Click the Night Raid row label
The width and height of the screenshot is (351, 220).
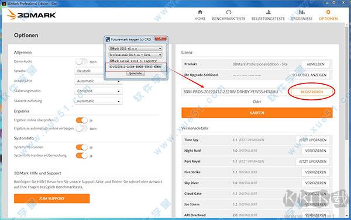pyautogui.click(x=192, y=151)
